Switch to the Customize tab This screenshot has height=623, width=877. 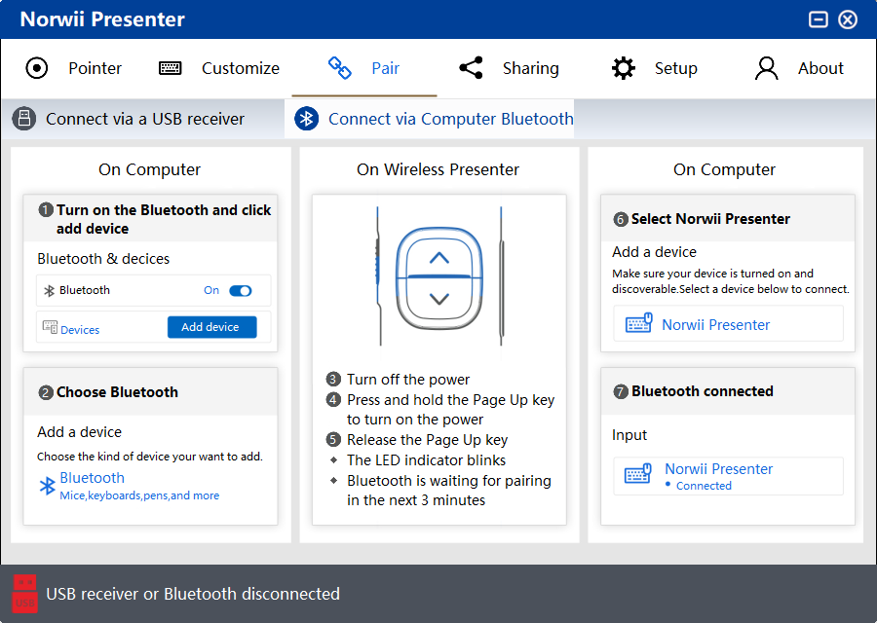click(x=219, y=68)
